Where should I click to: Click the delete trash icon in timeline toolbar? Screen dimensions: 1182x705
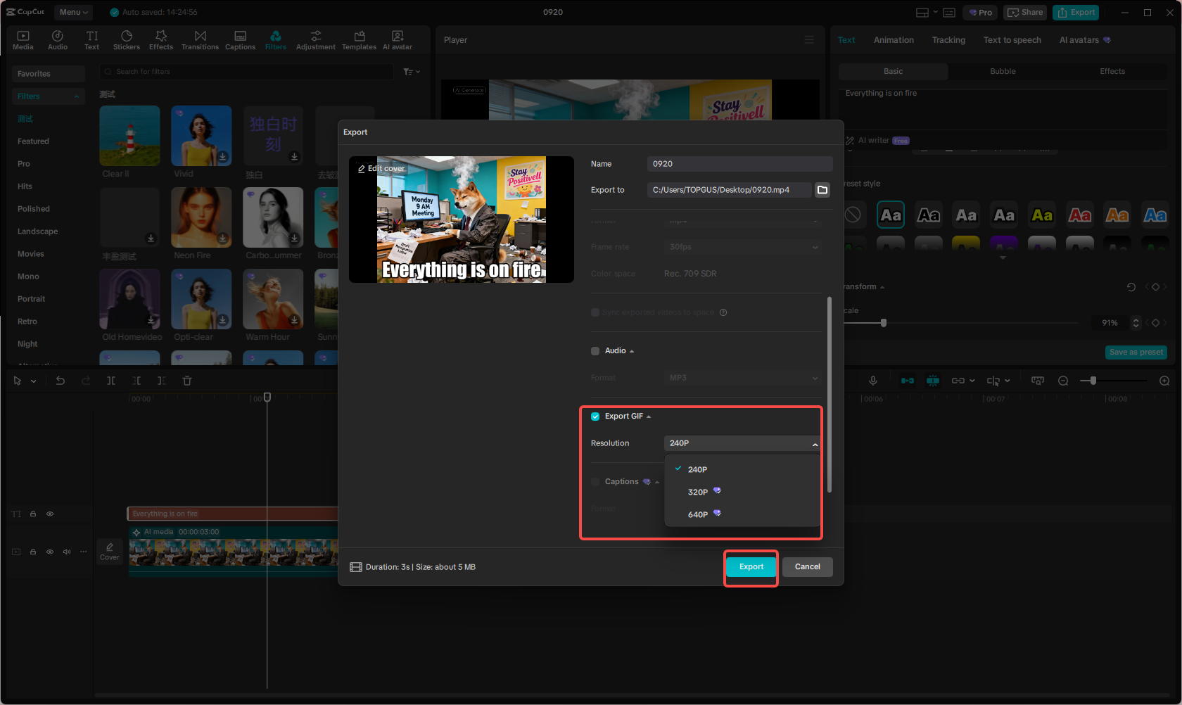pos(187,381)
